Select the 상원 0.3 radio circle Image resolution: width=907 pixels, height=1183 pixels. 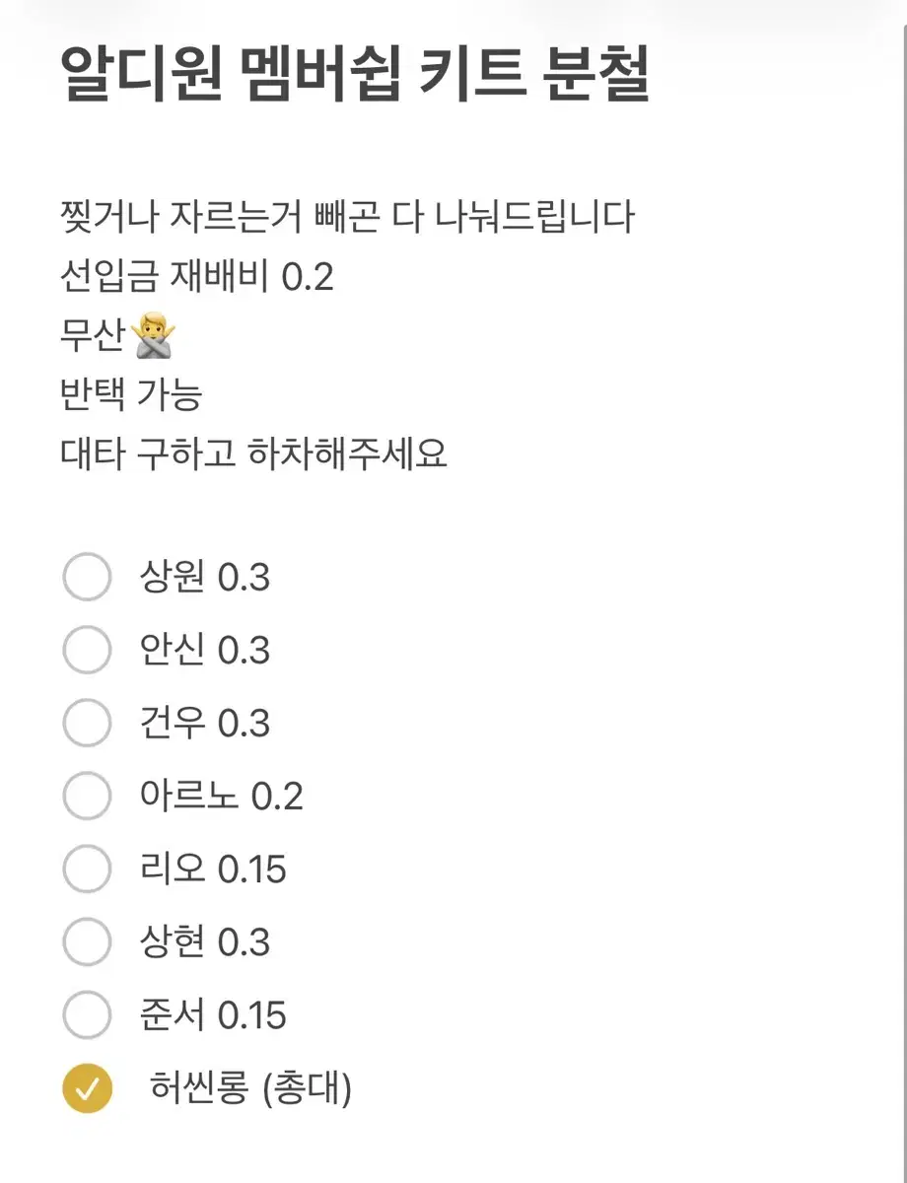(x=87, y=578)
